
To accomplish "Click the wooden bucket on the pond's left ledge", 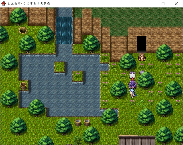I will (x=23, y=86).
